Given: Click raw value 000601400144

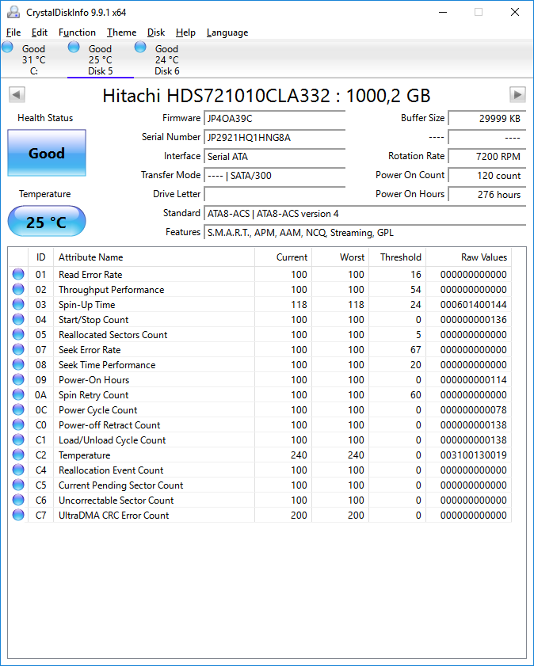Looking at the screenshot, I should point(473,305).
